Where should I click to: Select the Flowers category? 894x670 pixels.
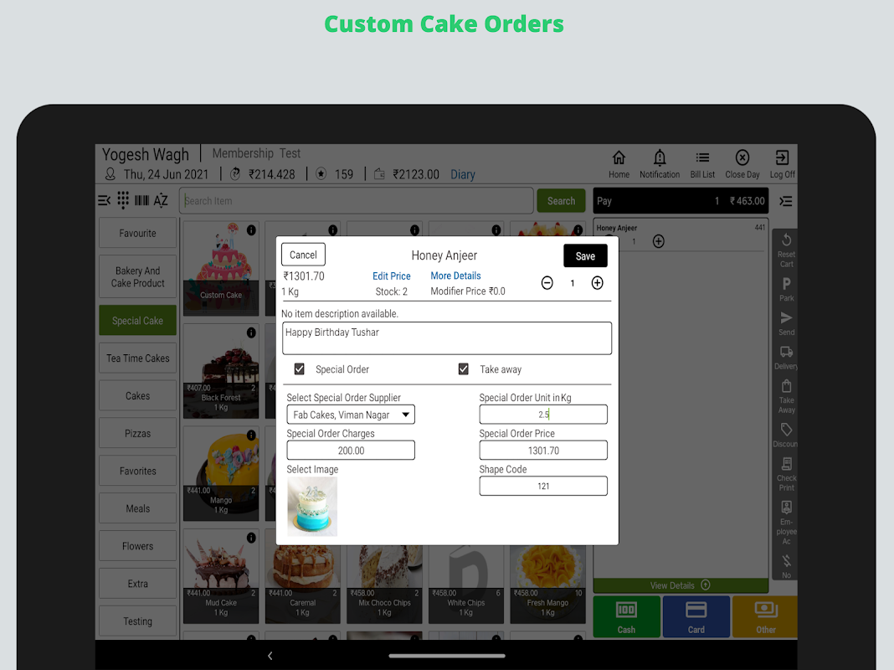(137, 546)
